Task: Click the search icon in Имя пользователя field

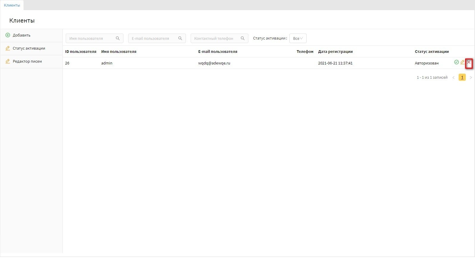Action: coord(118,38)
